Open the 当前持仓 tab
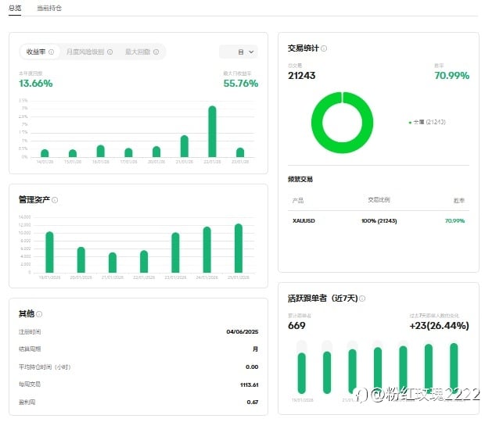 tap(49, 8)
